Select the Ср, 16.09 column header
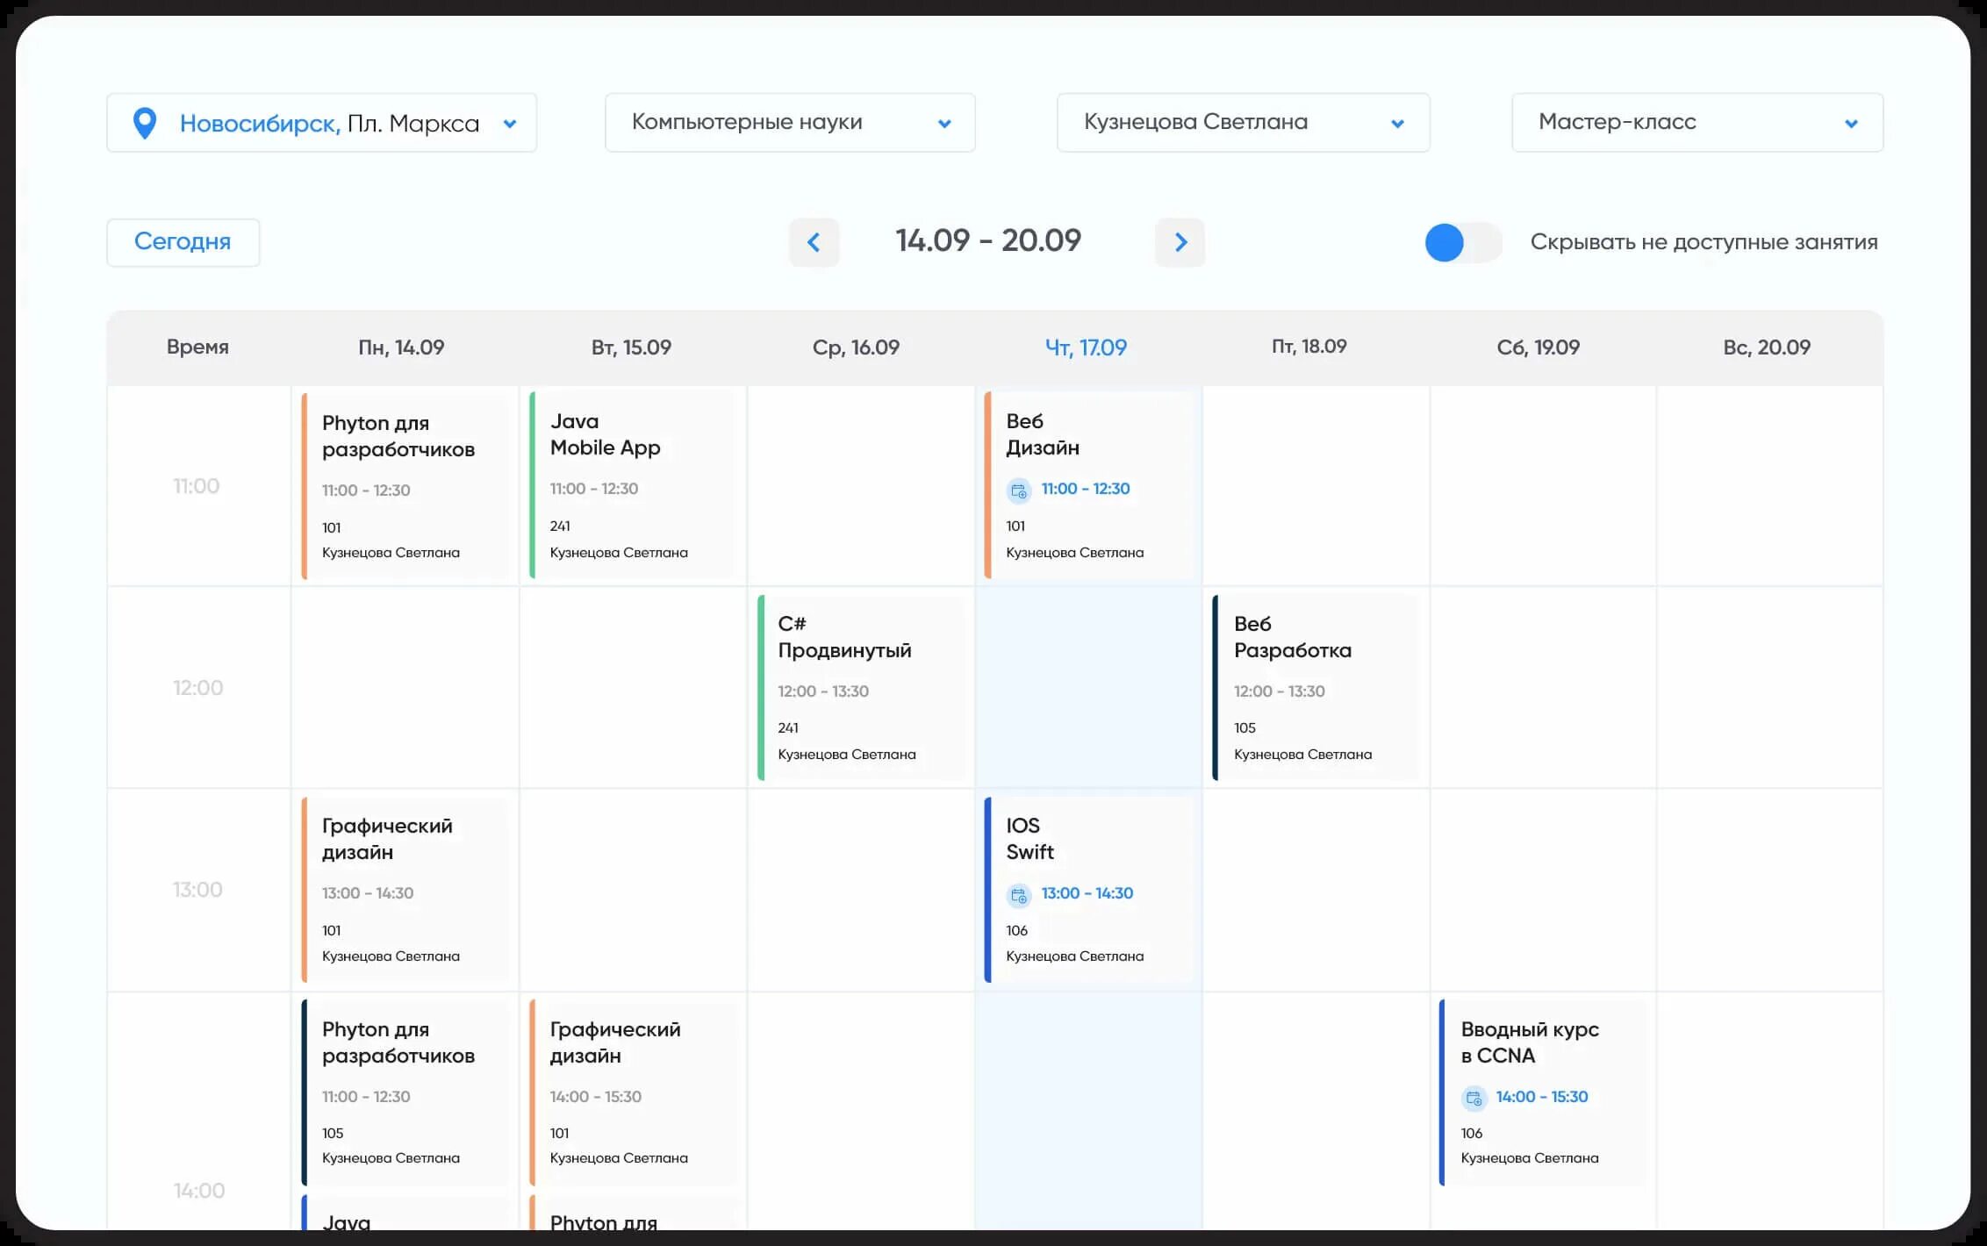 [856, 347]
